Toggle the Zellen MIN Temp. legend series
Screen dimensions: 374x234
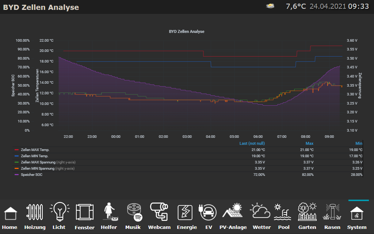(35, 156)
